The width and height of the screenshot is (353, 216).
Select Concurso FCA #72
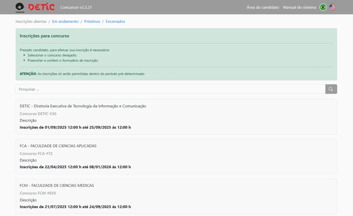tap(36, 153)
